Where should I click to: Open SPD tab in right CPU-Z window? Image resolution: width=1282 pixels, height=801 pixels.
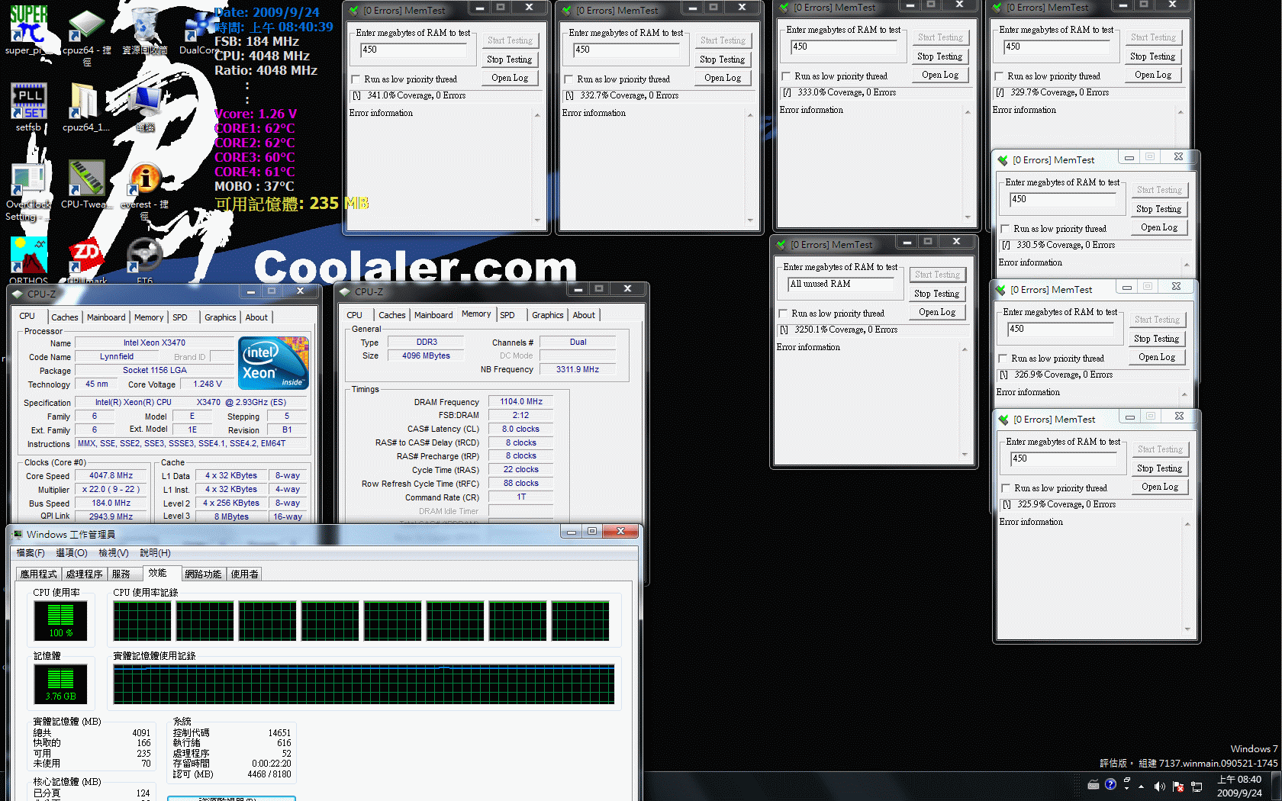[507, 315]
